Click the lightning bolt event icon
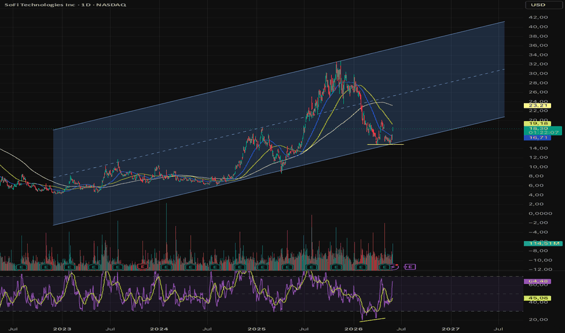Screen dimensions: 565x333 point(395,267)
